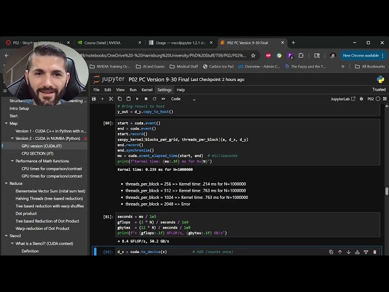Collapse the Map section in the table of contents
Image resolution: width=389 pixels, height=292 pixels.
pos(6,123)
